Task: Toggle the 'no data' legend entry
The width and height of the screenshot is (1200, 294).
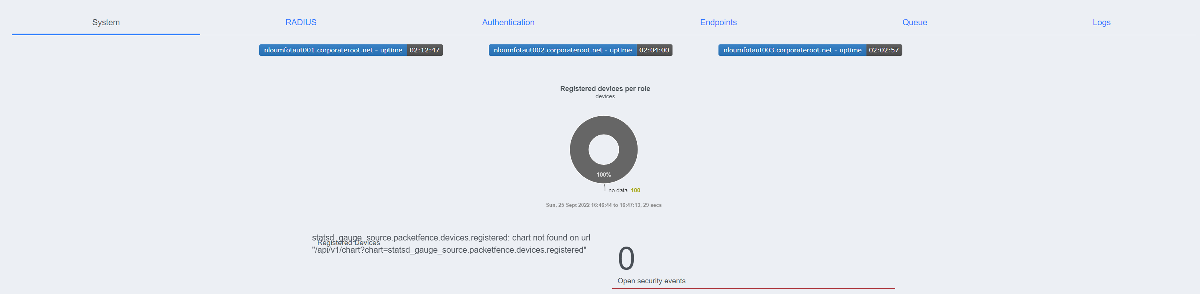Action: click(618, 190)
